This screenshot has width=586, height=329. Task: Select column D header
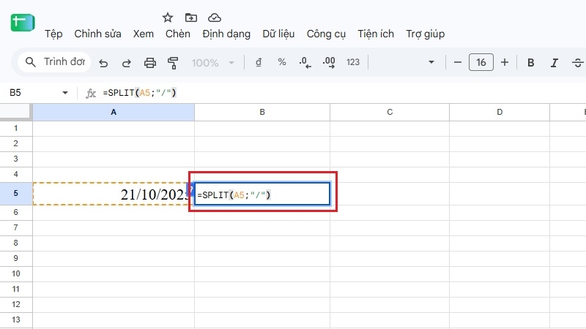(500, 112)
